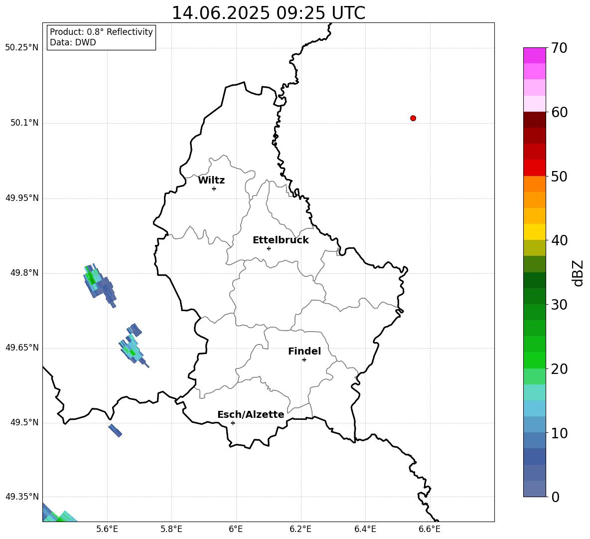Click the colorbar tick label 70
This screenshot has width=590, height=539.
(x=559, y=48)
